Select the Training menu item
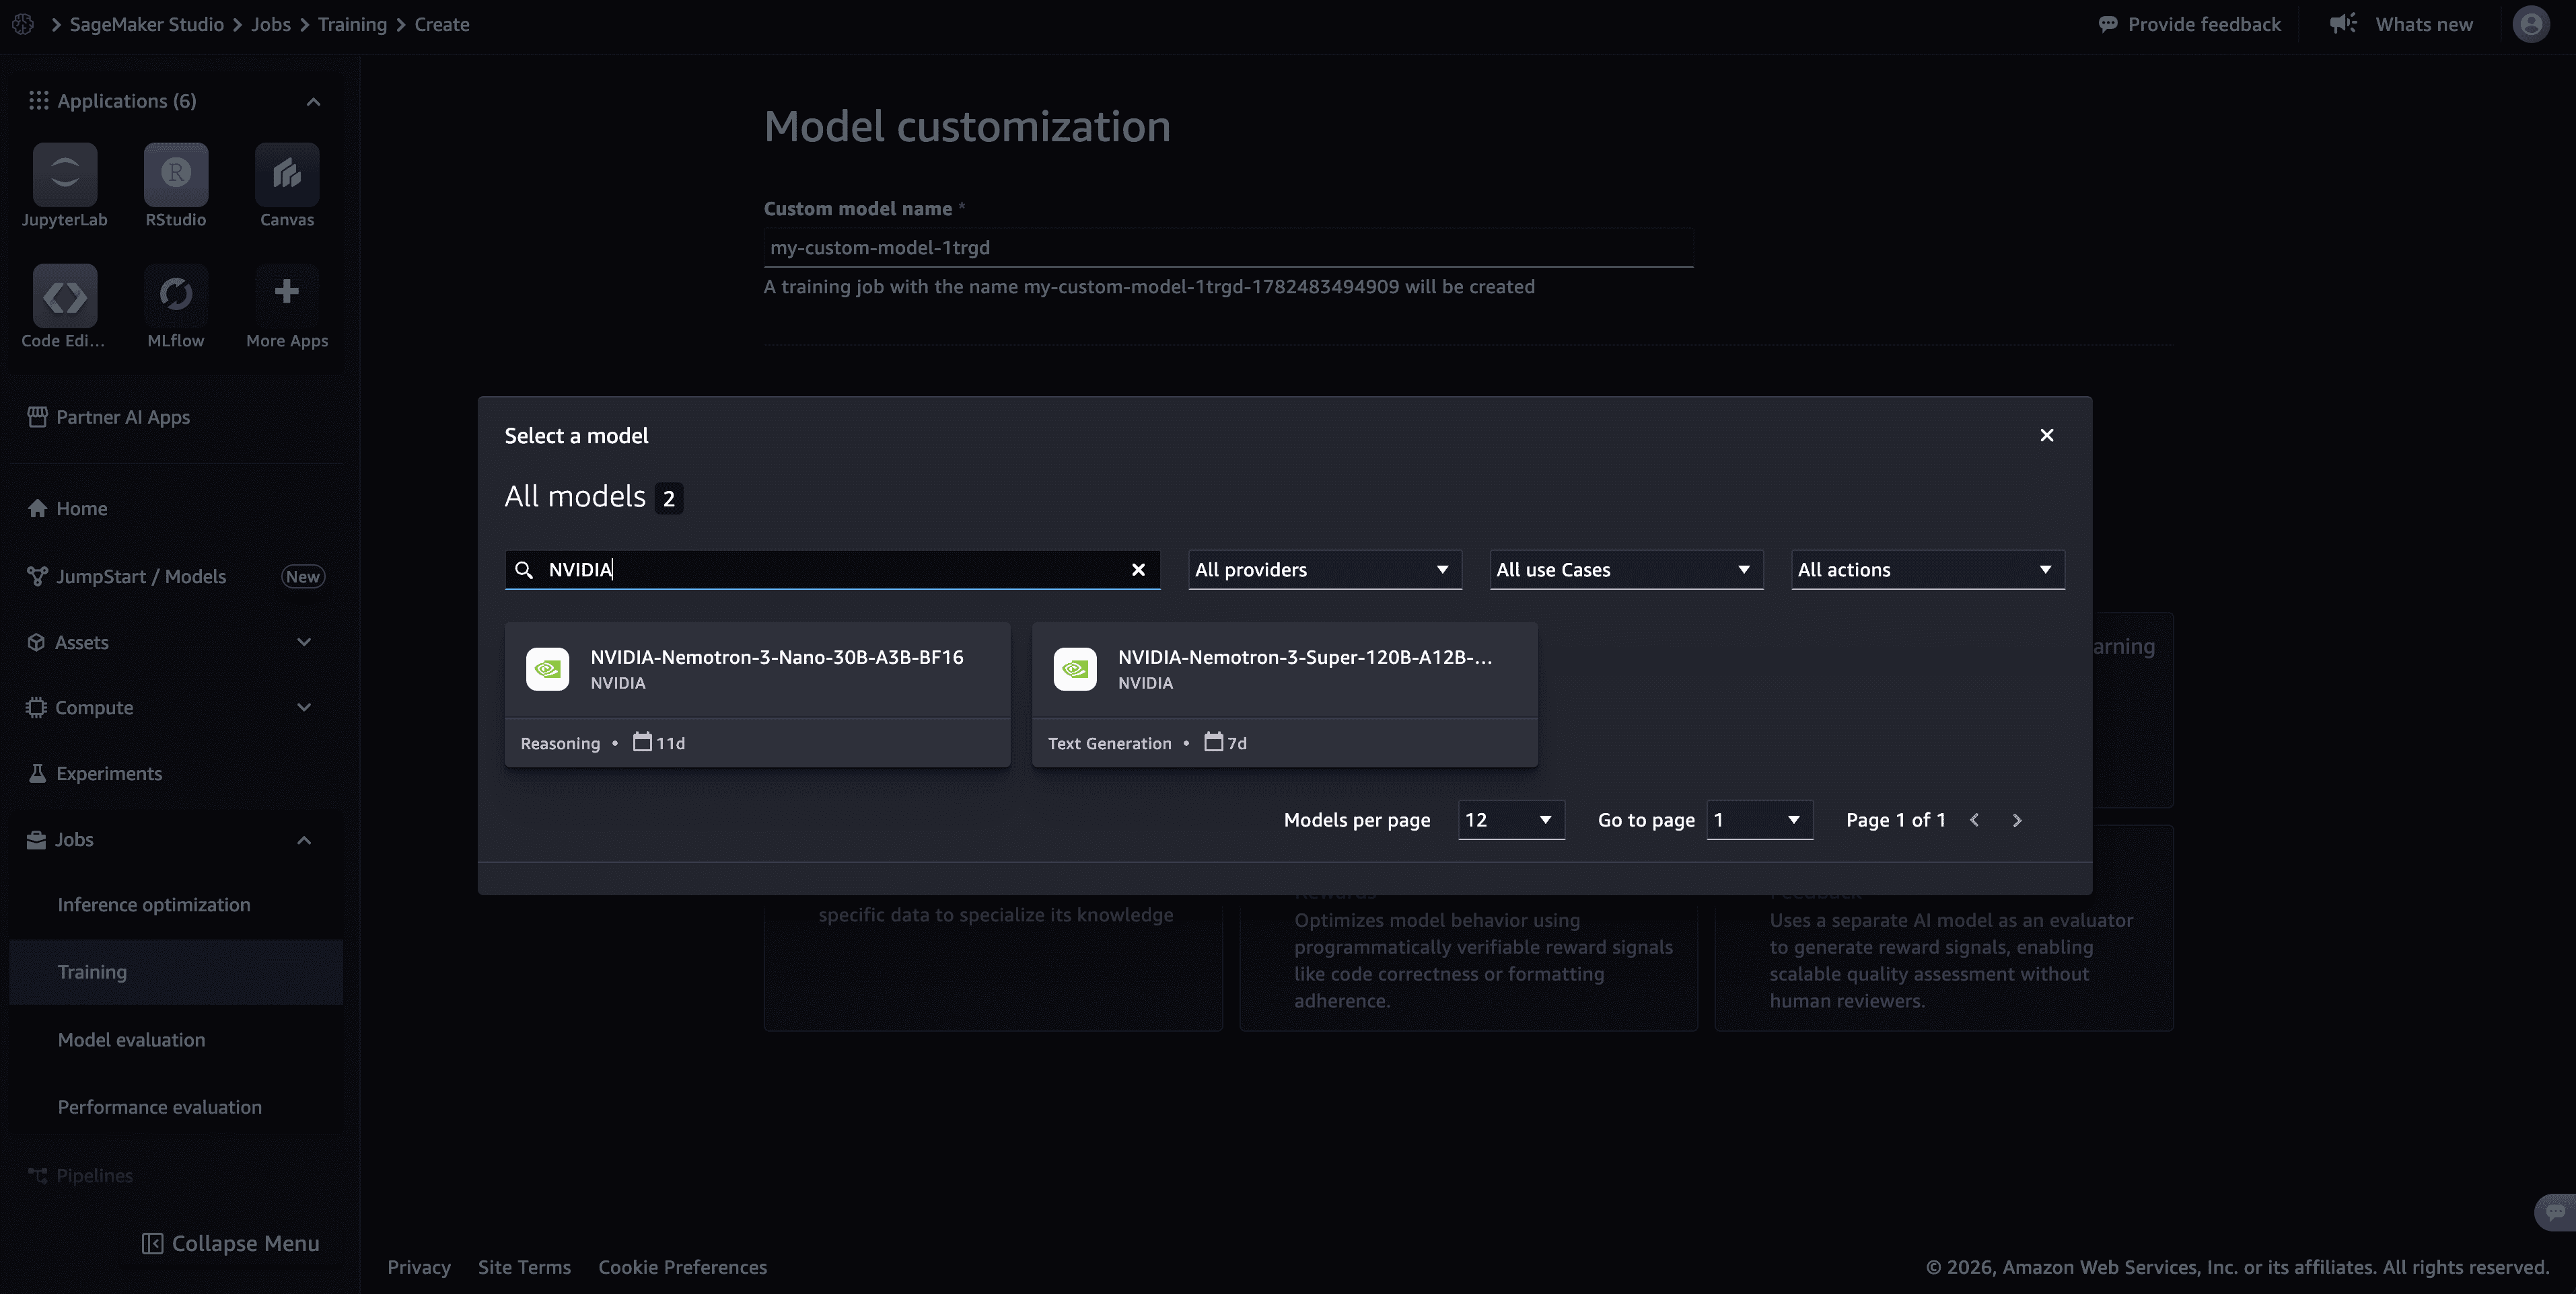 tap(176, 973)
